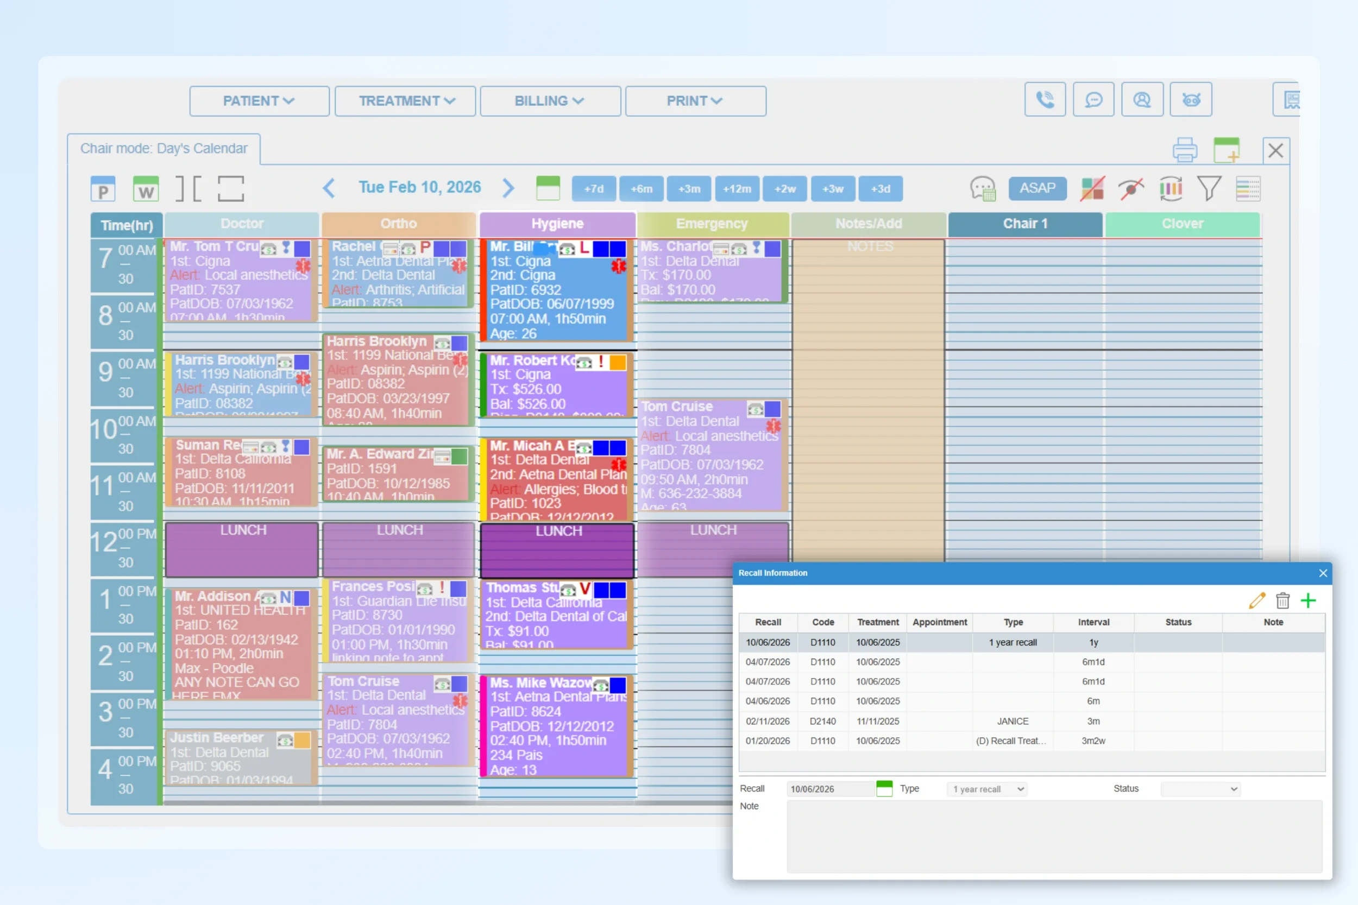Print the day's calendar
This screenshot has height=905, width=1358.
1185,149
